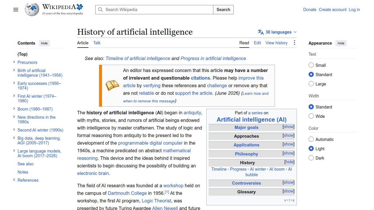This screenshot has width=374, height=210.
Task: Open the more options vertical dots menu
Action: tap(294, 43)
